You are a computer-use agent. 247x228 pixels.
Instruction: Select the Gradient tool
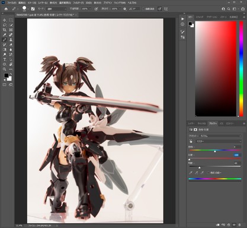pyautogui.click(x=5, y=50)
